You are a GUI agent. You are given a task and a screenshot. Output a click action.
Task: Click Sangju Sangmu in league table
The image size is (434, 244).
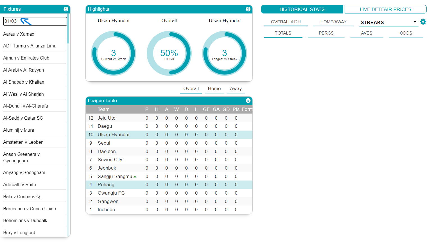point(115,176)
